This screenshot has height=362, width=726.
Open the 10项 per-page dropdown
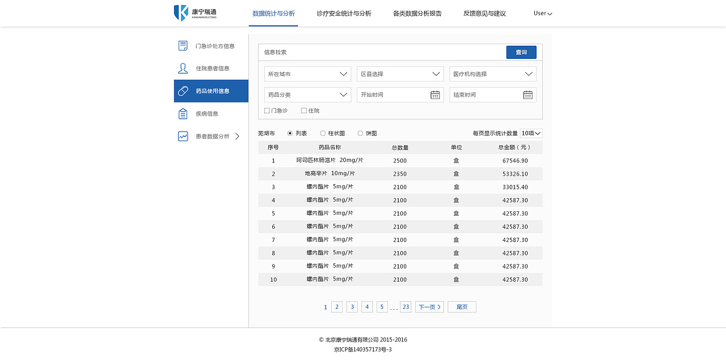click(x=531, y=133)
